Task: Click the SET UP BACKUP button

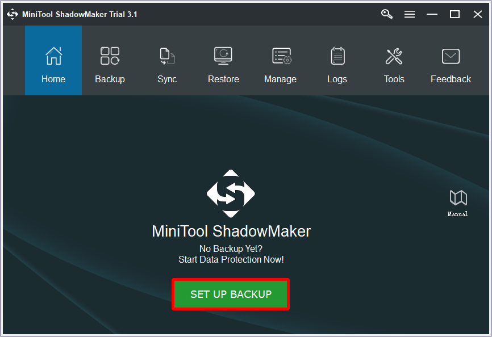Action: (x=231, y=294)
